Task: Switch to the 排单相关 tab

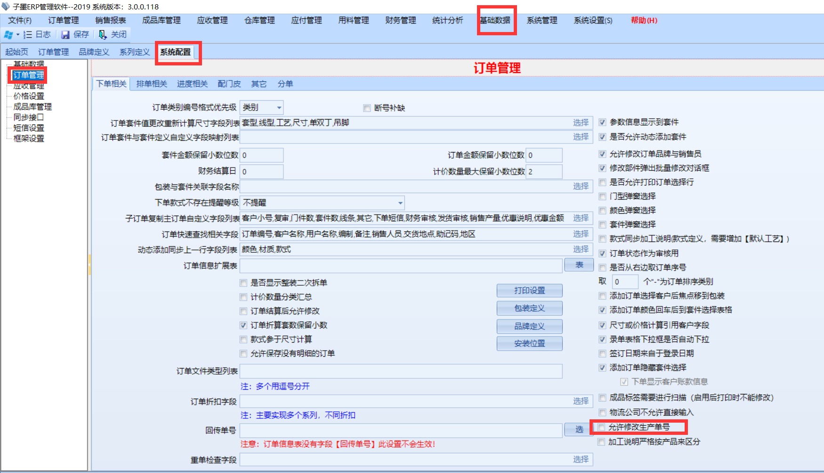Action: (152, 84)
